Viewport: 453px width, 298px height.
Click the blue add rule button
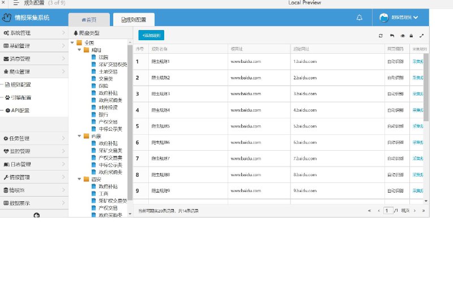(151, 35)
